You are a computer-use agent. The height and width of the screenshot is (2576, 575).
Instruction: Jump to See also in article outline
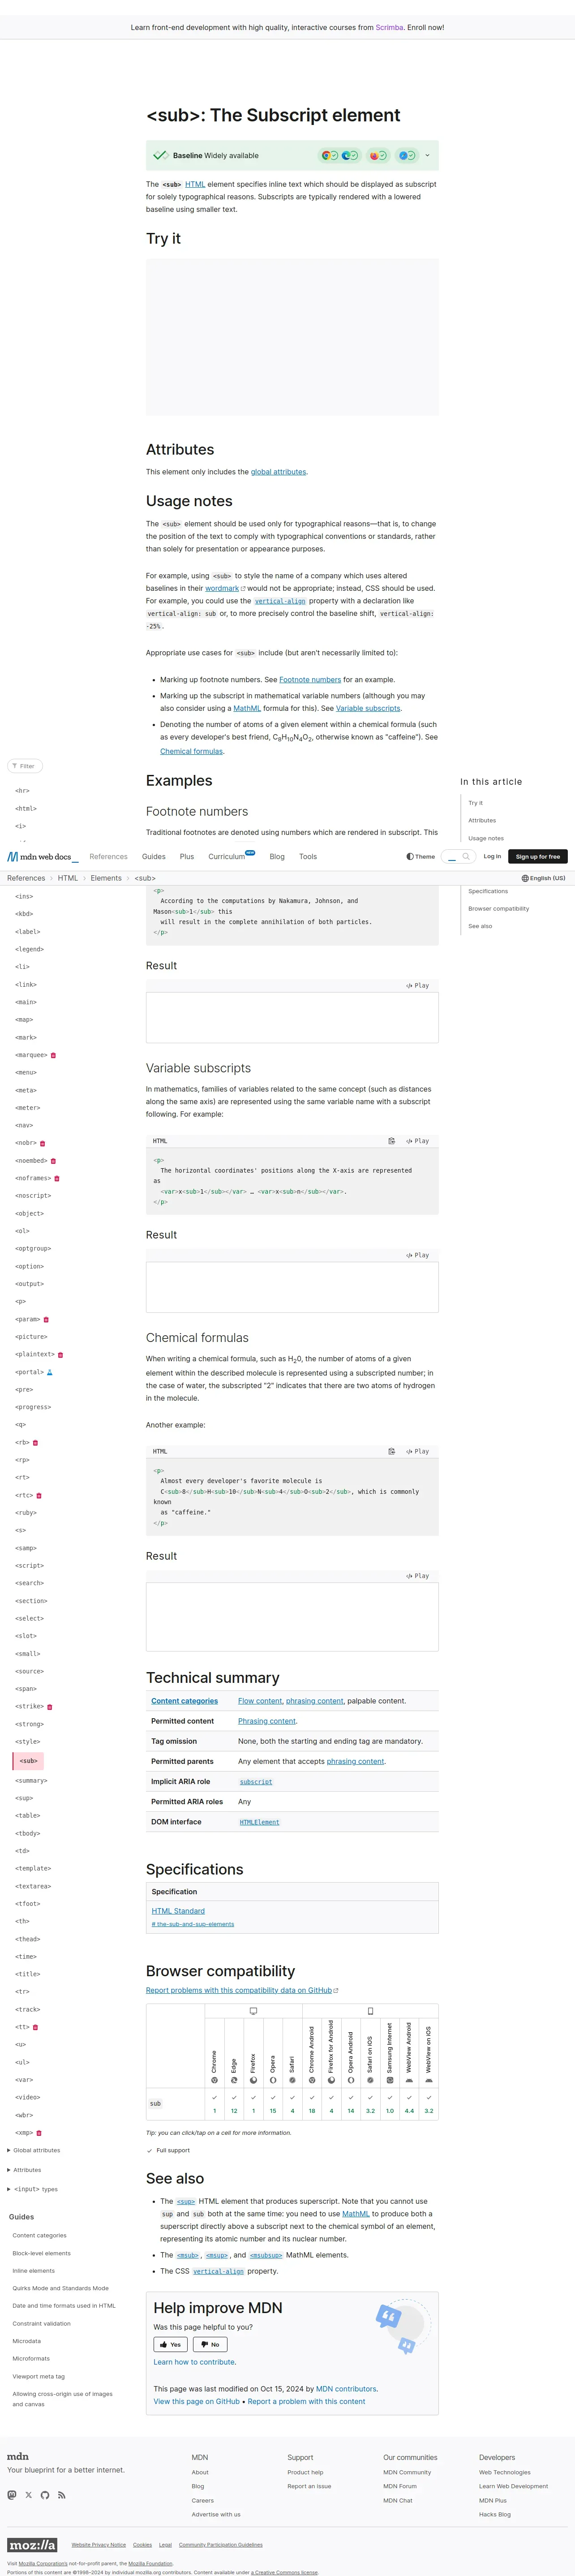point(480,926)
